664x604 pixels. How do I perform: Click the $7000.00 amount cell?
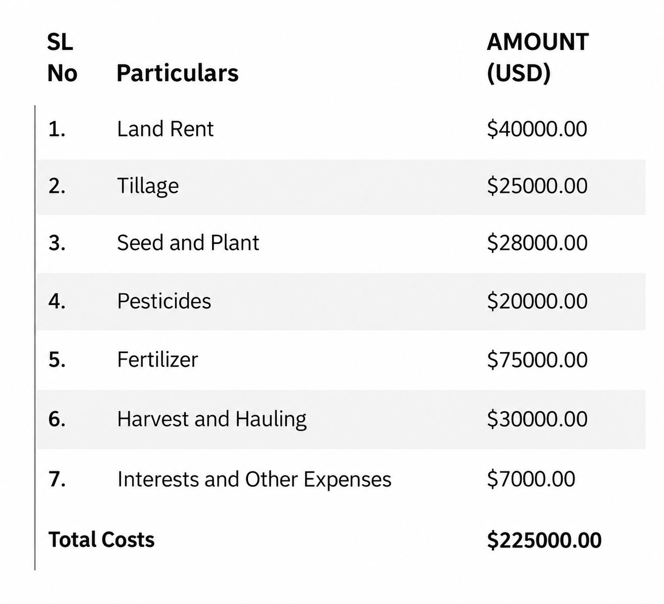click(531, 479)
